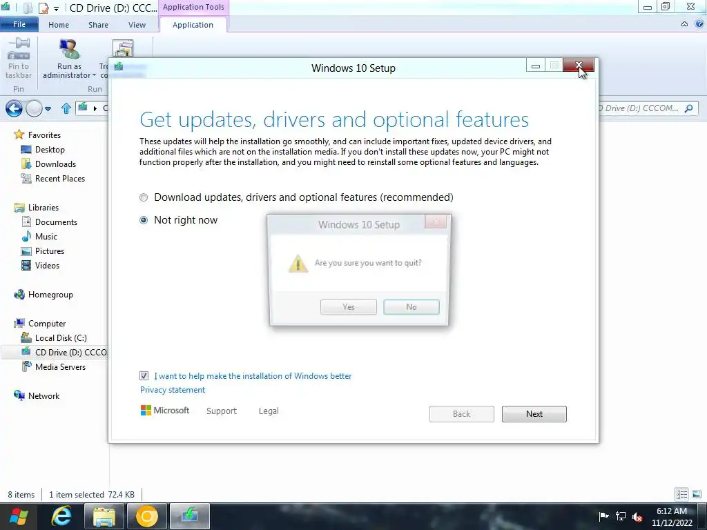Open the muted volume tray icon

[637, 517]
